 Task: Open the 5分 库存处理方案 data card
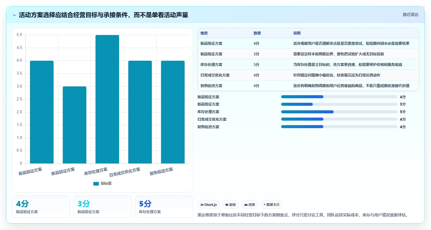(x=164, y=207)
